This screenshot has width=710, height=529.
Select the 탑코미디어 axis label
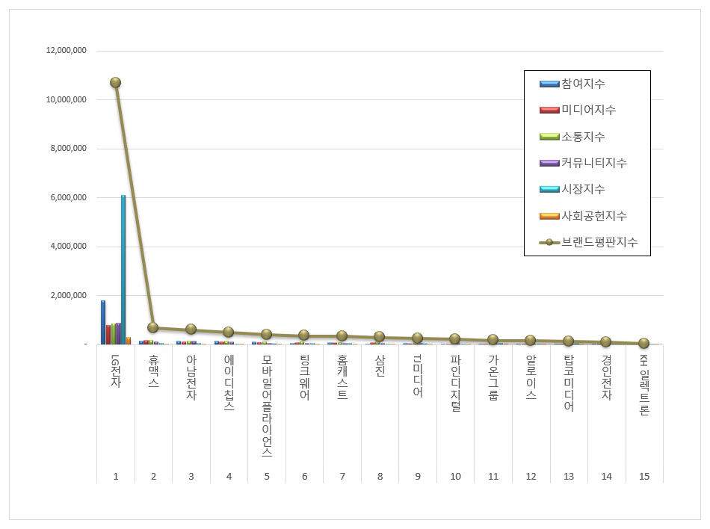point(569,383)
